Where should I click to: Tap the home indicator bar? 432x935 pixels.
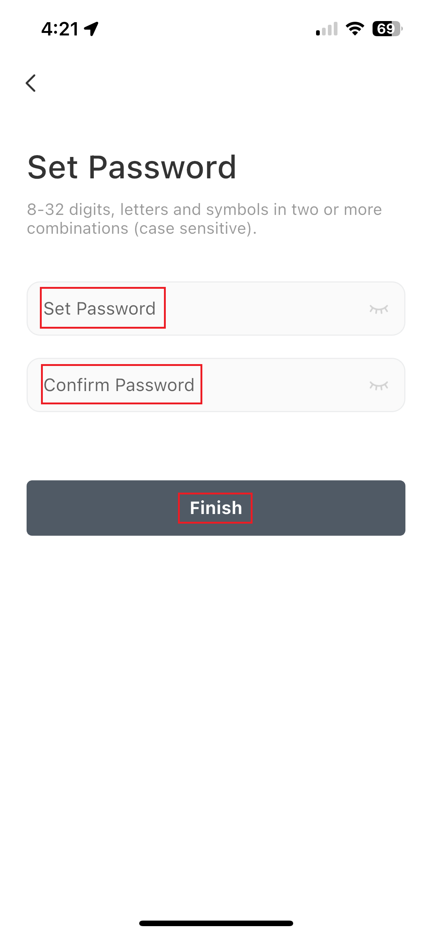216,923
